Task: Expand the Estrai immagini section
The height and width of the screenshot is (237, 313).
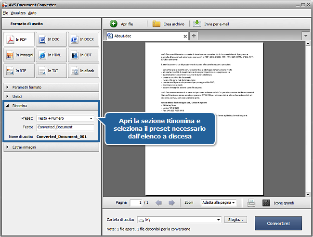Action: click(52, 147)
